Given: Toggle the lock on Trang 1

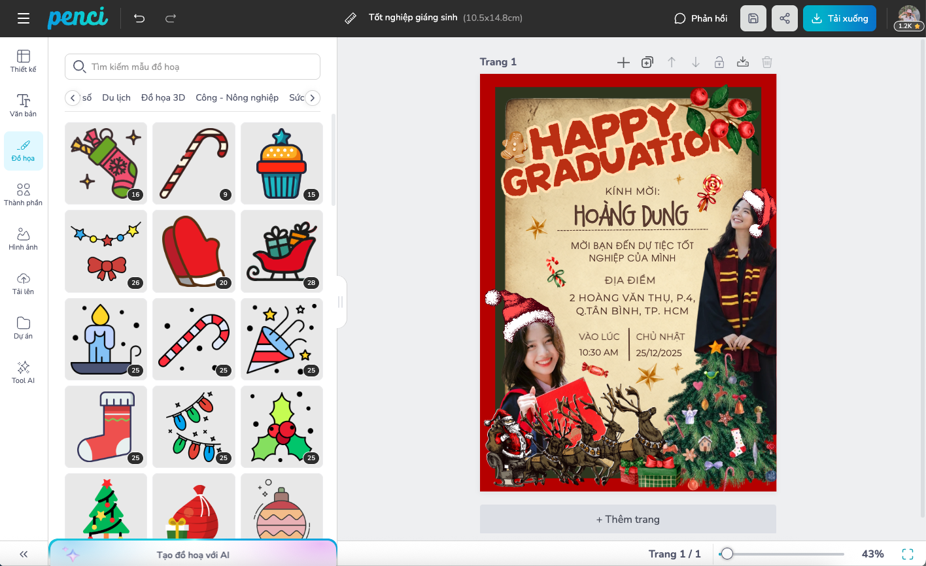Looking at the screenshot, I should point(719,62).
